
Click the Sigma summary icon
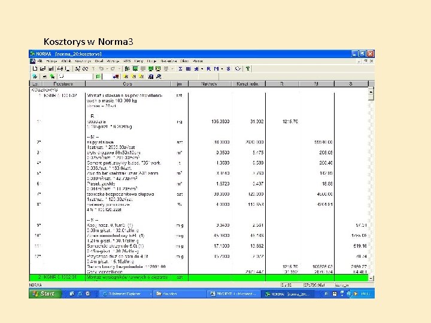(x=180, y=69)
